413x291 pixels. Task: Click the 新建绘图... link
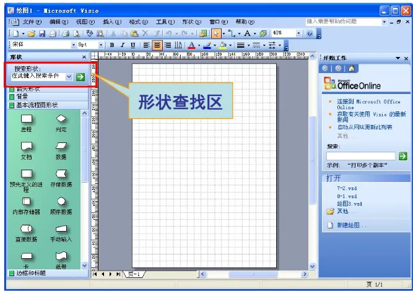tap(351, 225)
